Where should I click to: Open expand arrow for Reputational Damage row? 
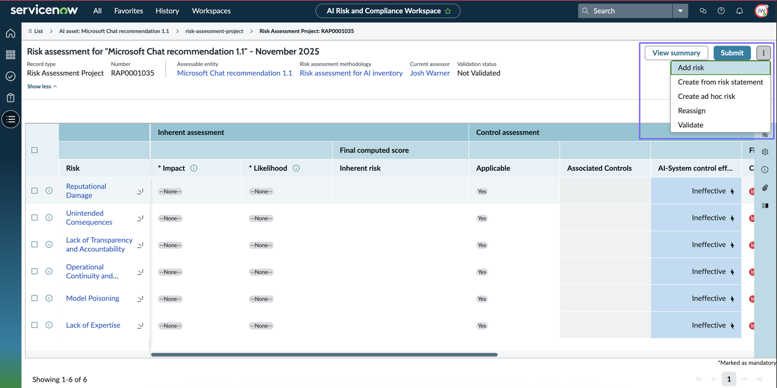[140, 192]
